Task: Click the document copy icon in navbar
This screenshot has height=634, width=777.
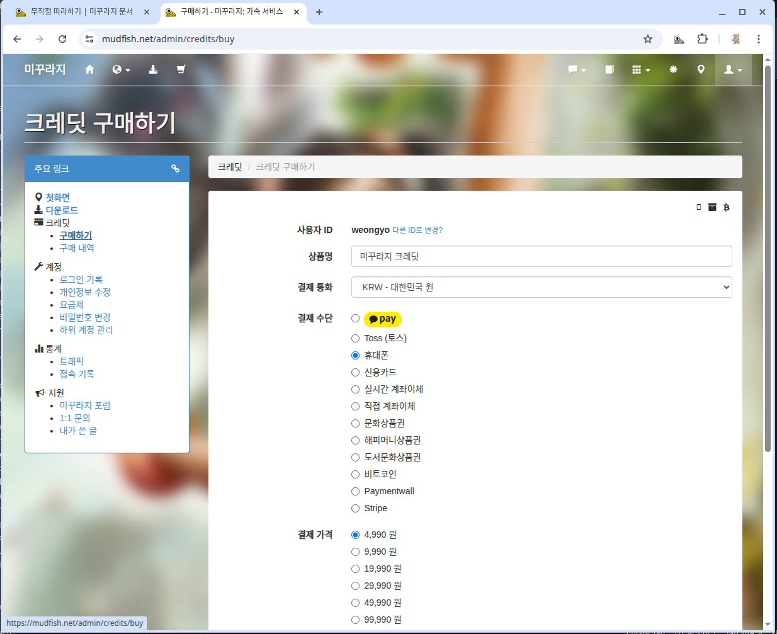Action: pos(610,69)
